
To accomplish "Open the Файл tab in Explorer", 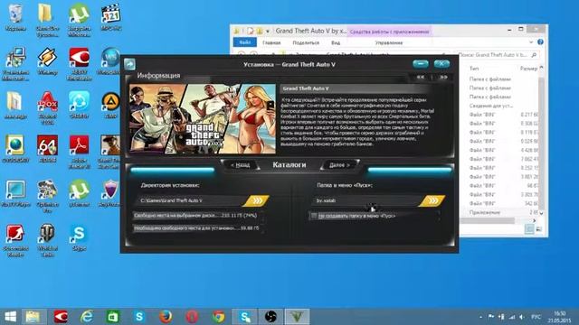I will (x=245, y=42).
